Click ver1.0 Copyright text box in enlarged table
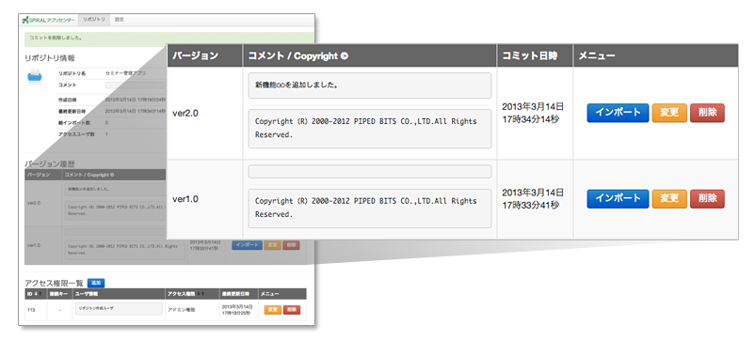 pyautogui.click(x=370, y=209)
